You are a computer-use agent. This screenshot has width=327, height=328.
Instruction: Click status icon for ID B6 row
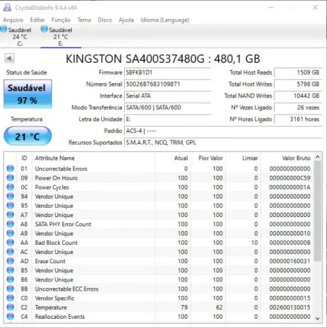coord(10,279)
